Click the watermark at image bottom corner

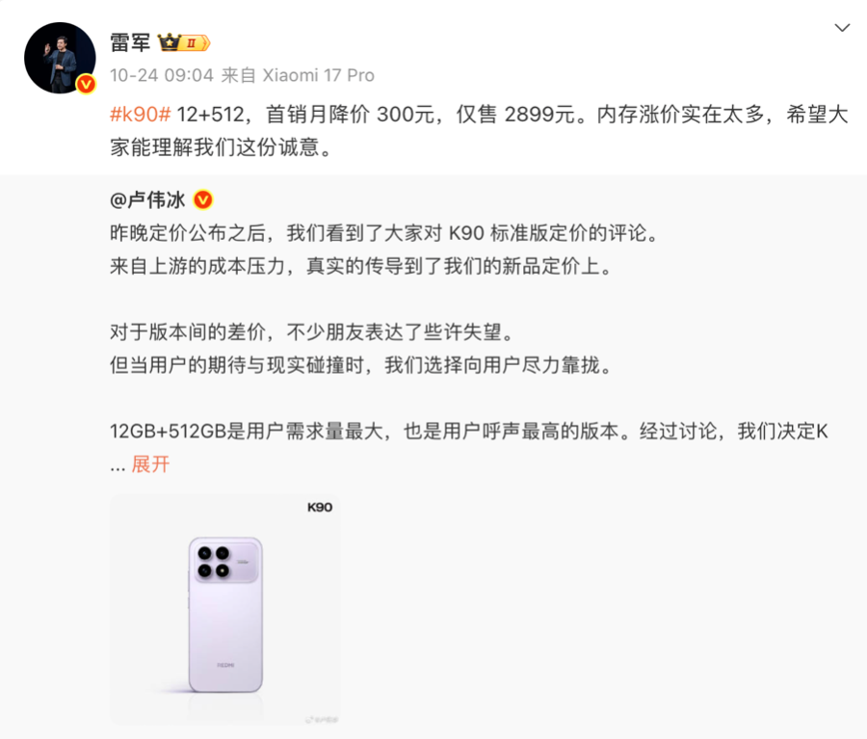322,719
